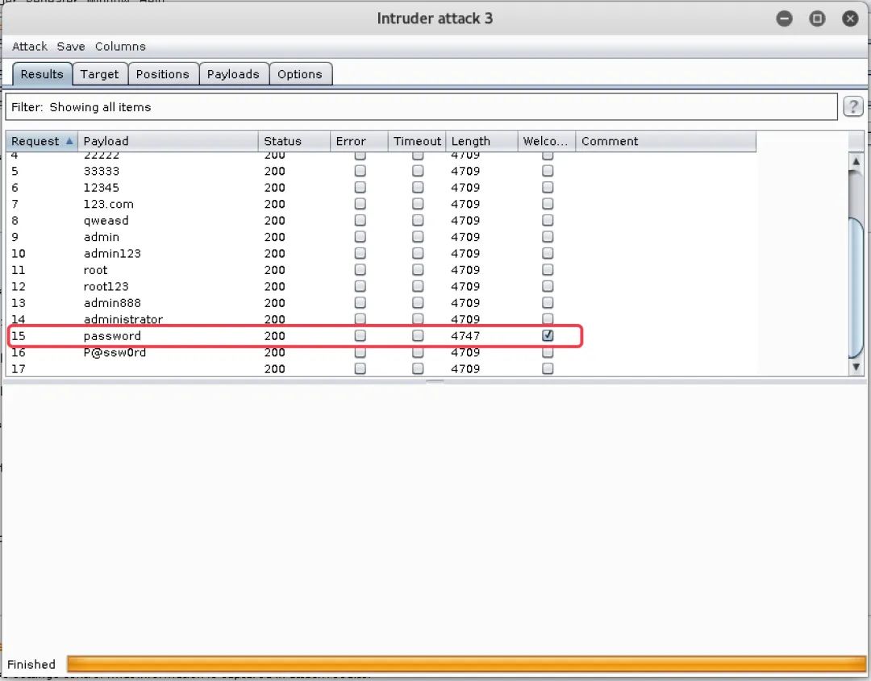Sort by the Welco... column header

point(547,141)
